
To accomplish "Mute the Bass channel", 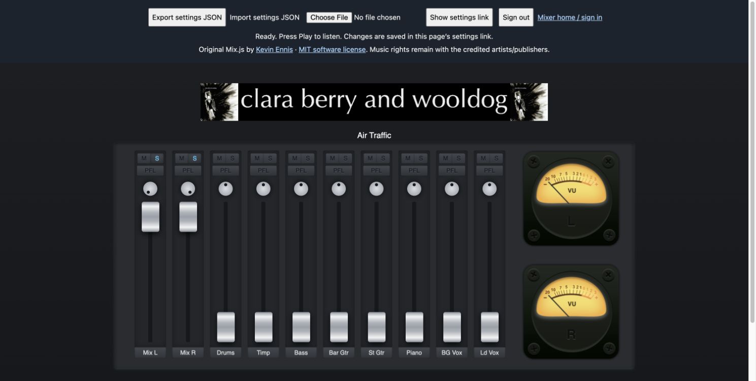I will click(x=294, y=158).
